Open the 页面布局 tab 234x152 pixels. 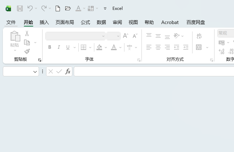[x=65, y=22]
